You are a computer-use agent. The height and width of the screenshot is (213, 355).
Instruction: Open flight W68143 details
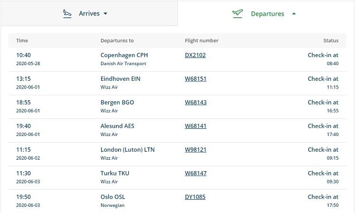tap(196, 102)
